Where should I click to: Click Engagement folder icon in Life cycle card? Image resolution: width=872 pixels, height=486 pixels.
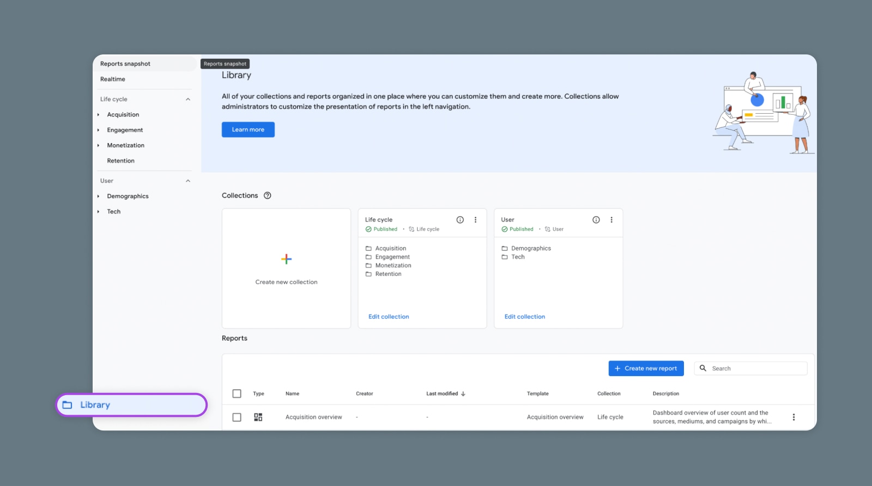tap(368, 257)
